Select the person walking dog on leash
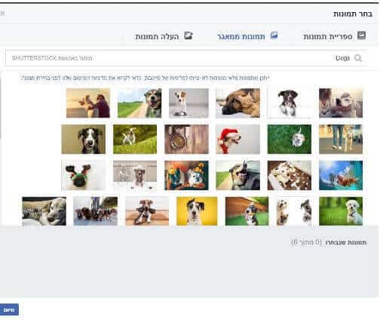 point(341,139)
